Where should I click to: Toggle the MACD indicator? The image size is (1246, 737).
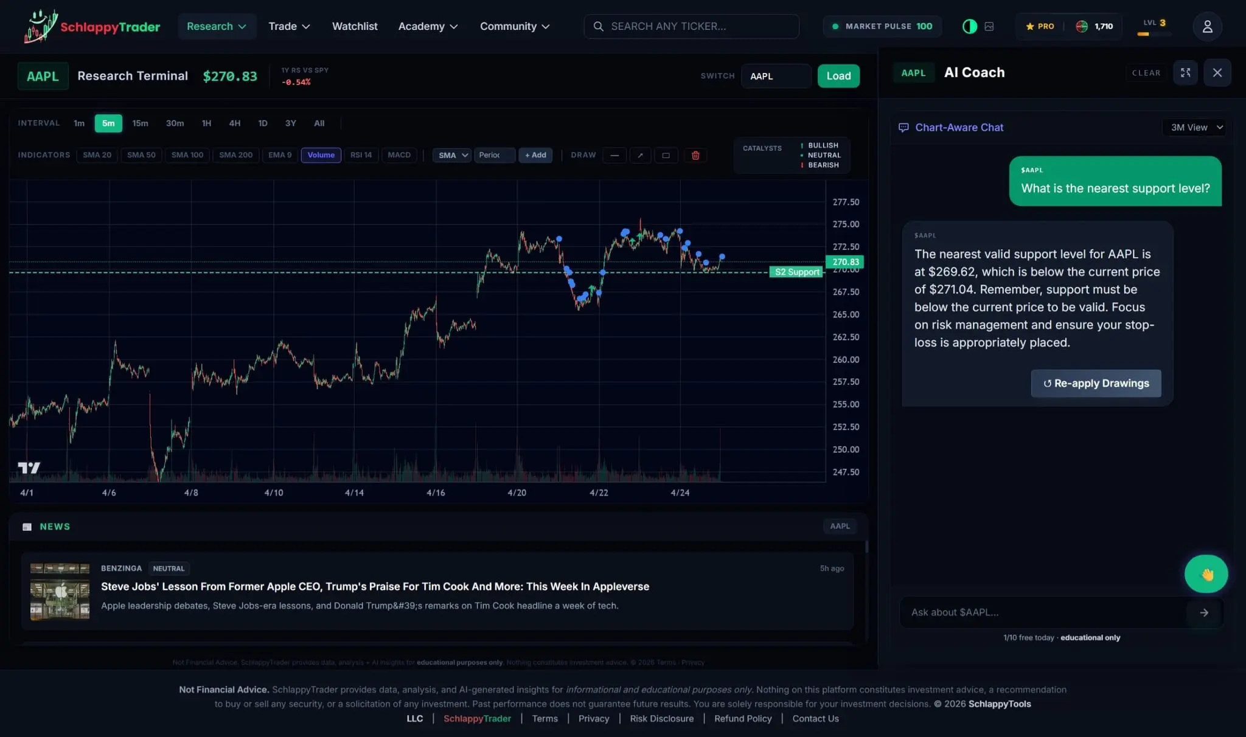399,155
